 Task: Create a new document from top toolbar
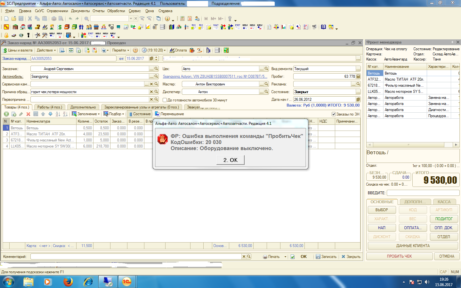6,19
